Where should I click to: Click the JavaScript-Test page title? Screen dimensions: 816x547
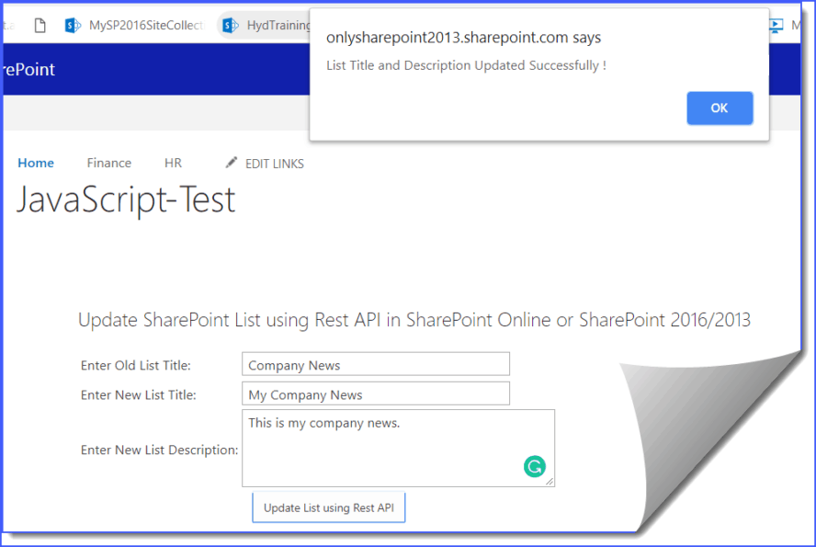pyautogui.click(x=126, y=199)
